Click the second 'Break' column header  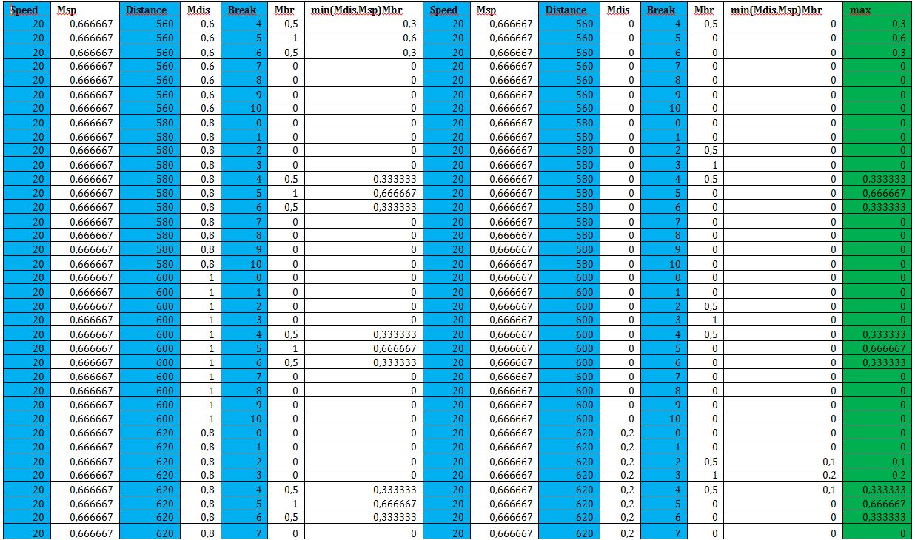663,10
